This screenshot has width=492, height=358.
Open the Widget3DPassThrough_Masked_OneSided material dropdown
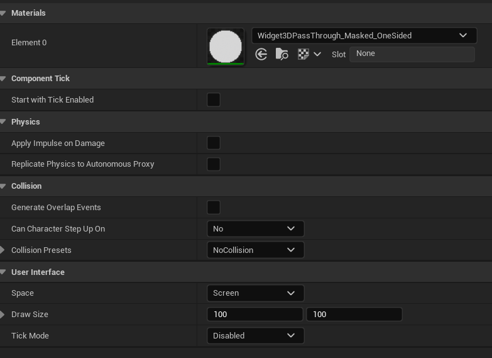tap(364, 36)
